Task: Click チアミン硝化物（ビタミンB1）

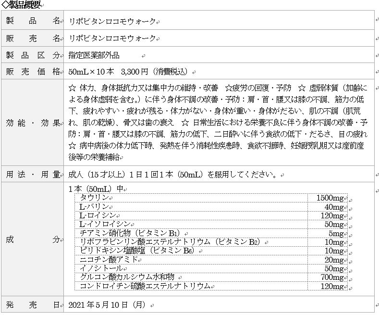Action: pos(130,233)
